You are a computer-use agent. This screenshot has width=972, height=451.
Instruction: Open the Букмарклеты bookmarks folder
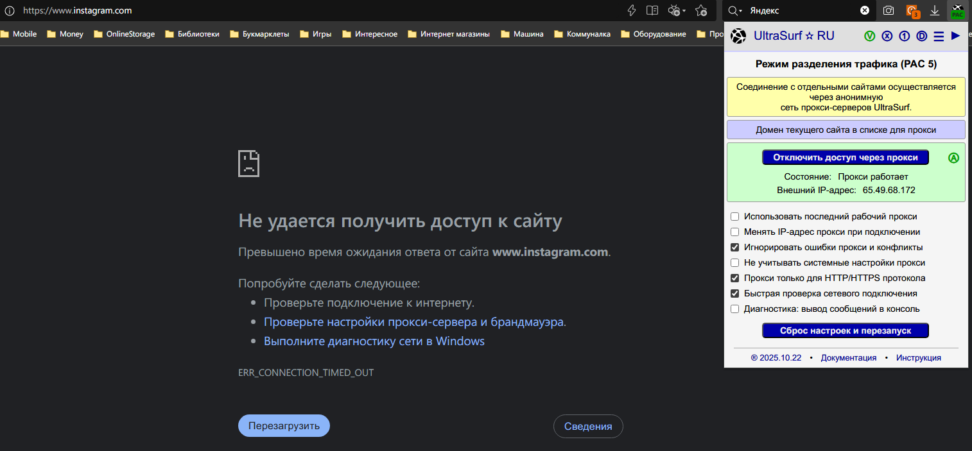[x=259, y=34]
